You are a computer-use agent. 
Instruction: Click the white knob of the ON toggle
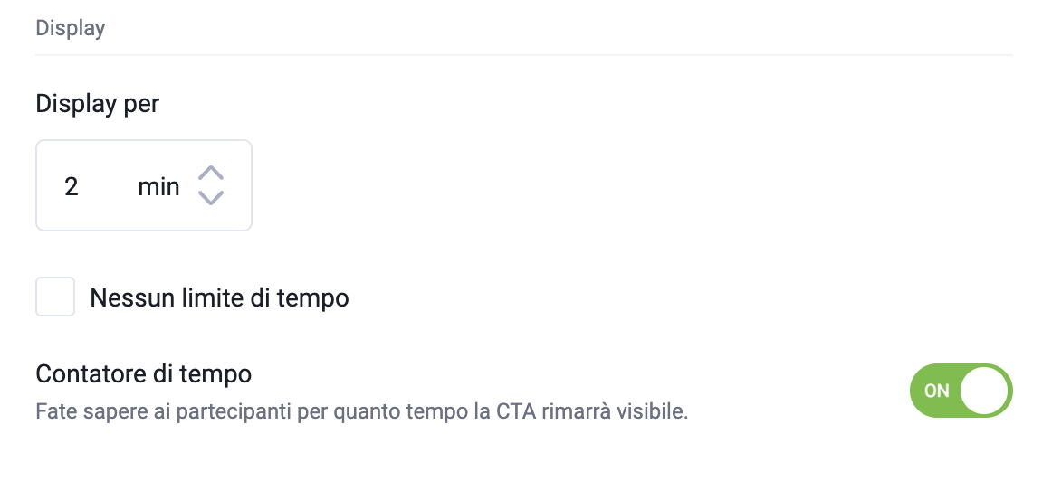click(985, 391)
